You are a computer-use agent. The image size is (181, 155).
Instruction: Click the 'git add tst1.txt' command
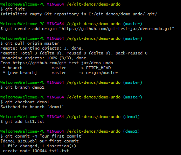click(25, 121)
